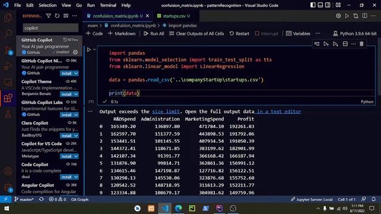Open the Terminal menu

click(108, 5)
